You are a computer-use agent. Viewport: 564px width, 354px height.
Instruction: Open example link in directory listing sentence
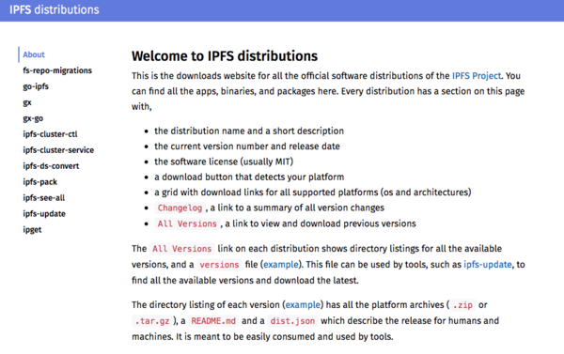click(x=303, y=305)
